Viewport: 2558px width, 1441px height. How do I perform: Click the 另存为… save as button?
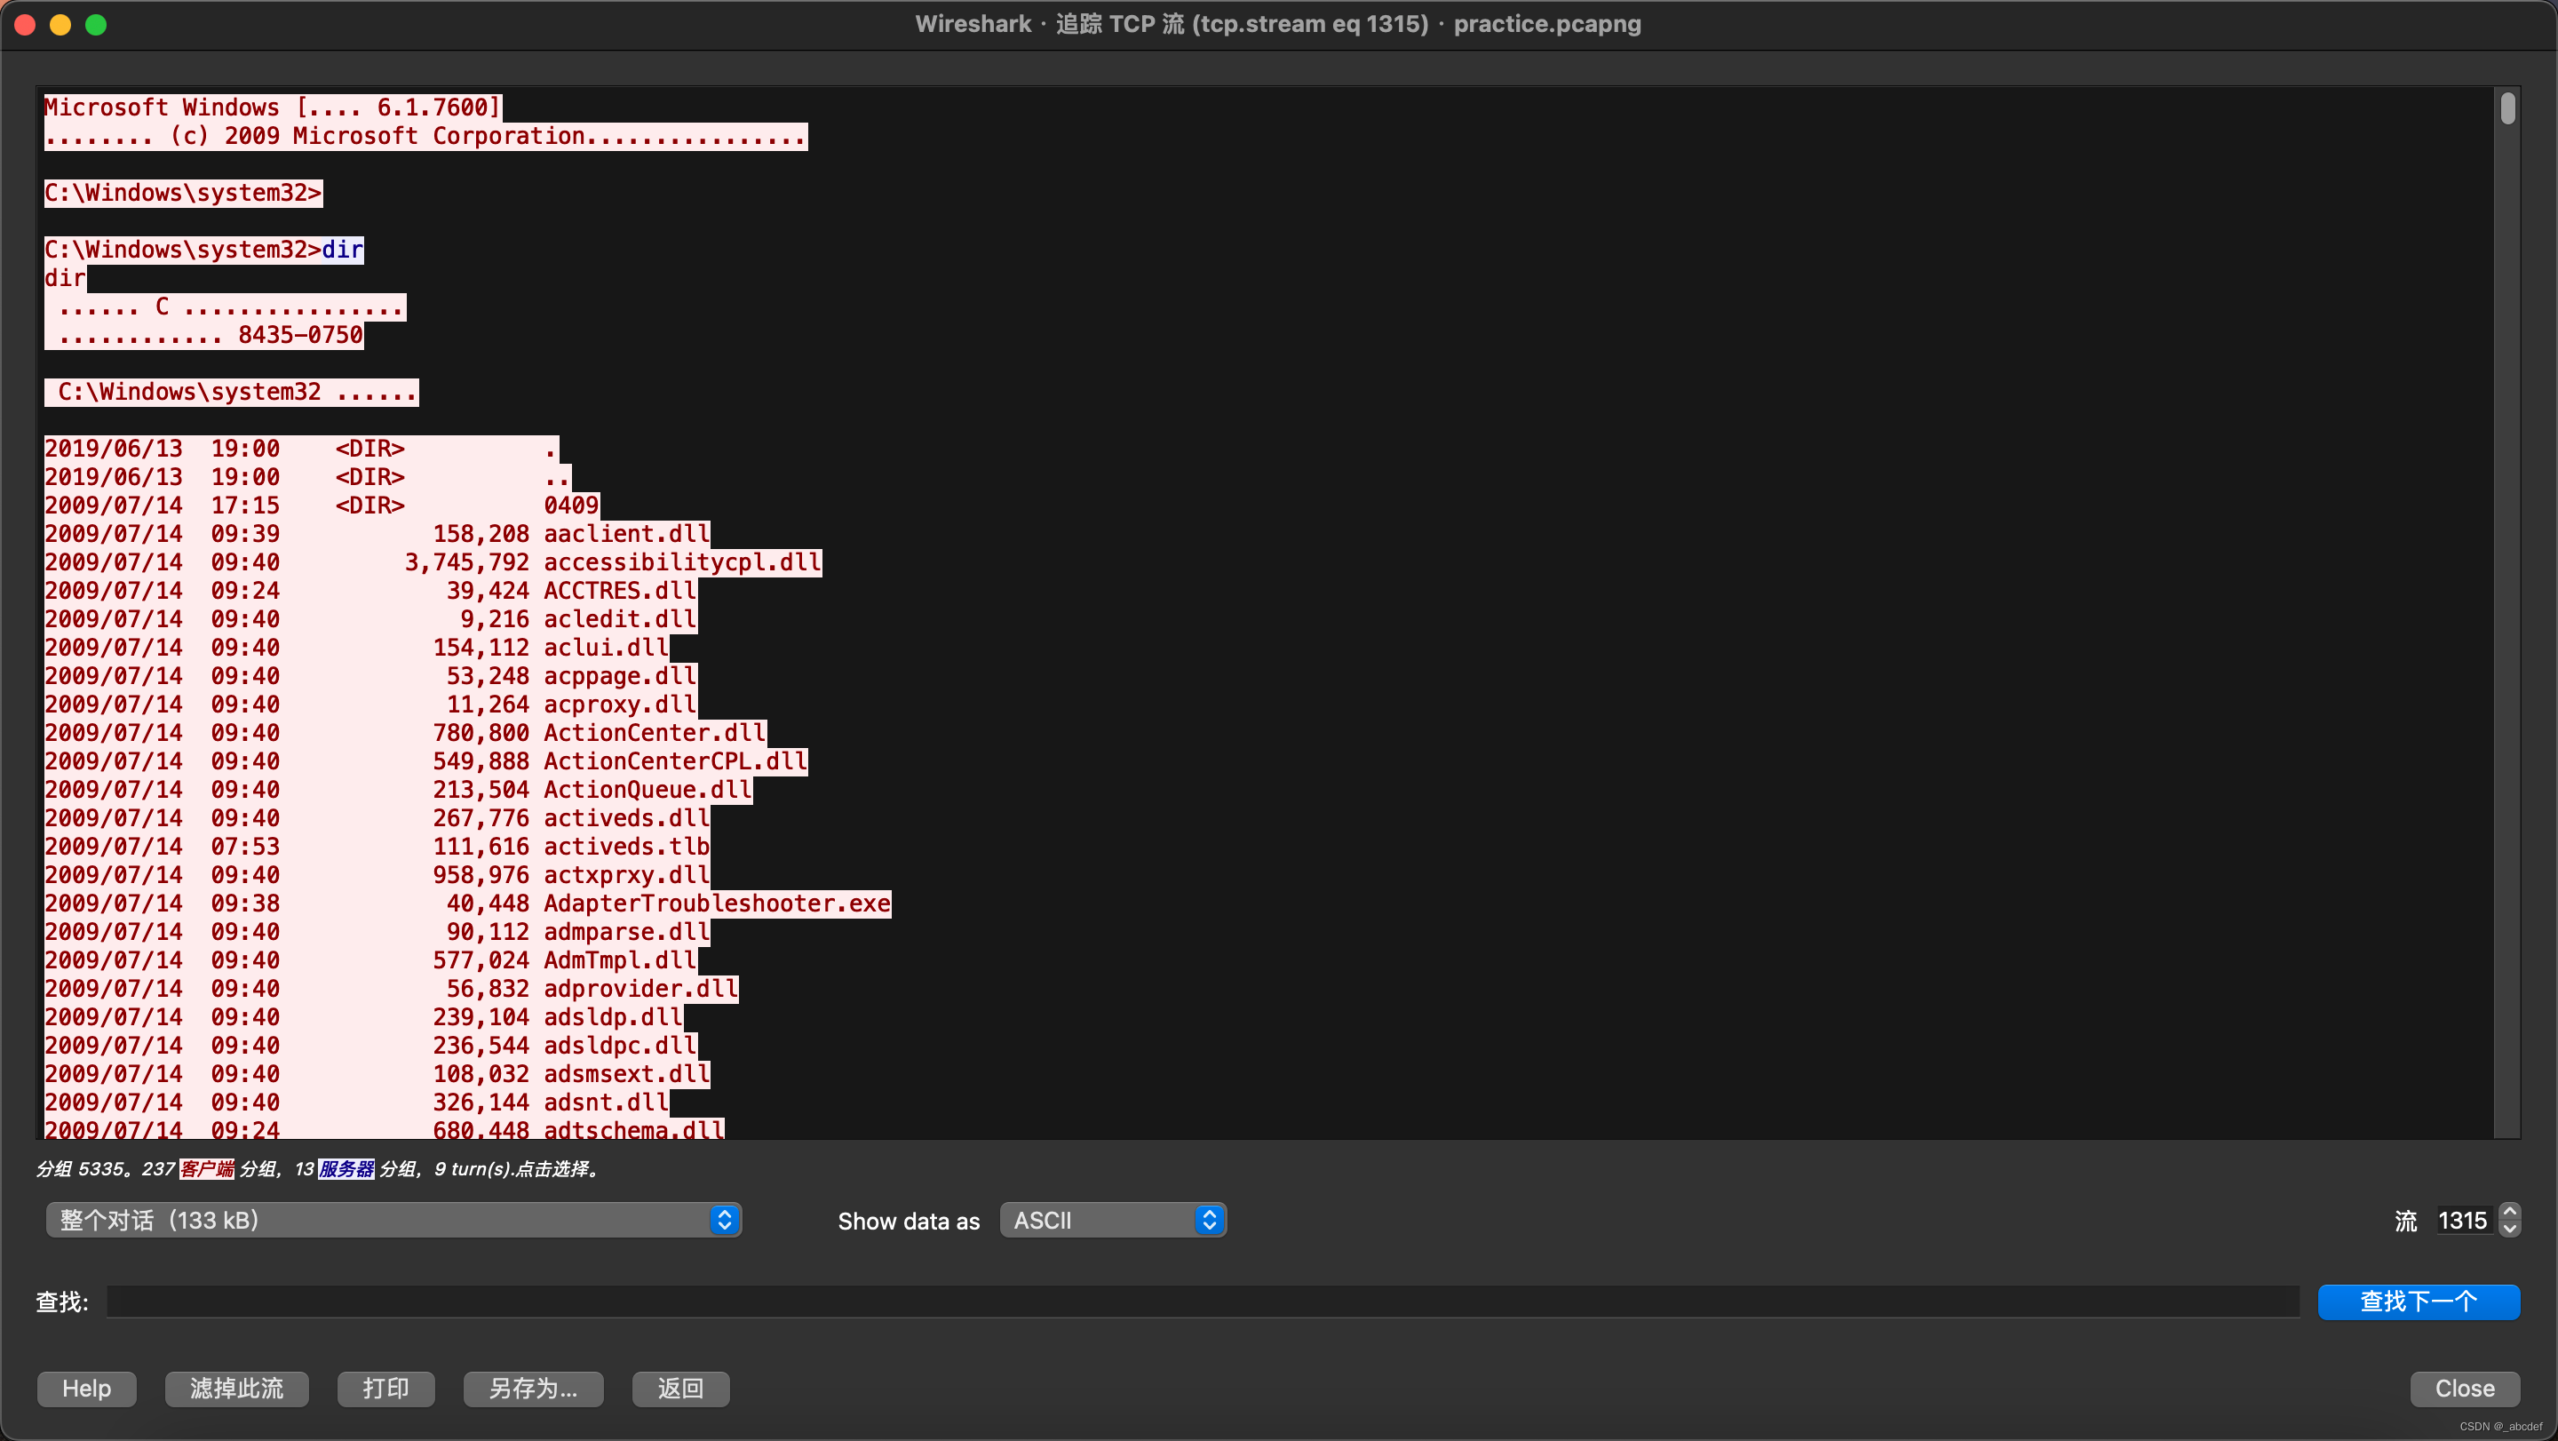point(533,1389)
